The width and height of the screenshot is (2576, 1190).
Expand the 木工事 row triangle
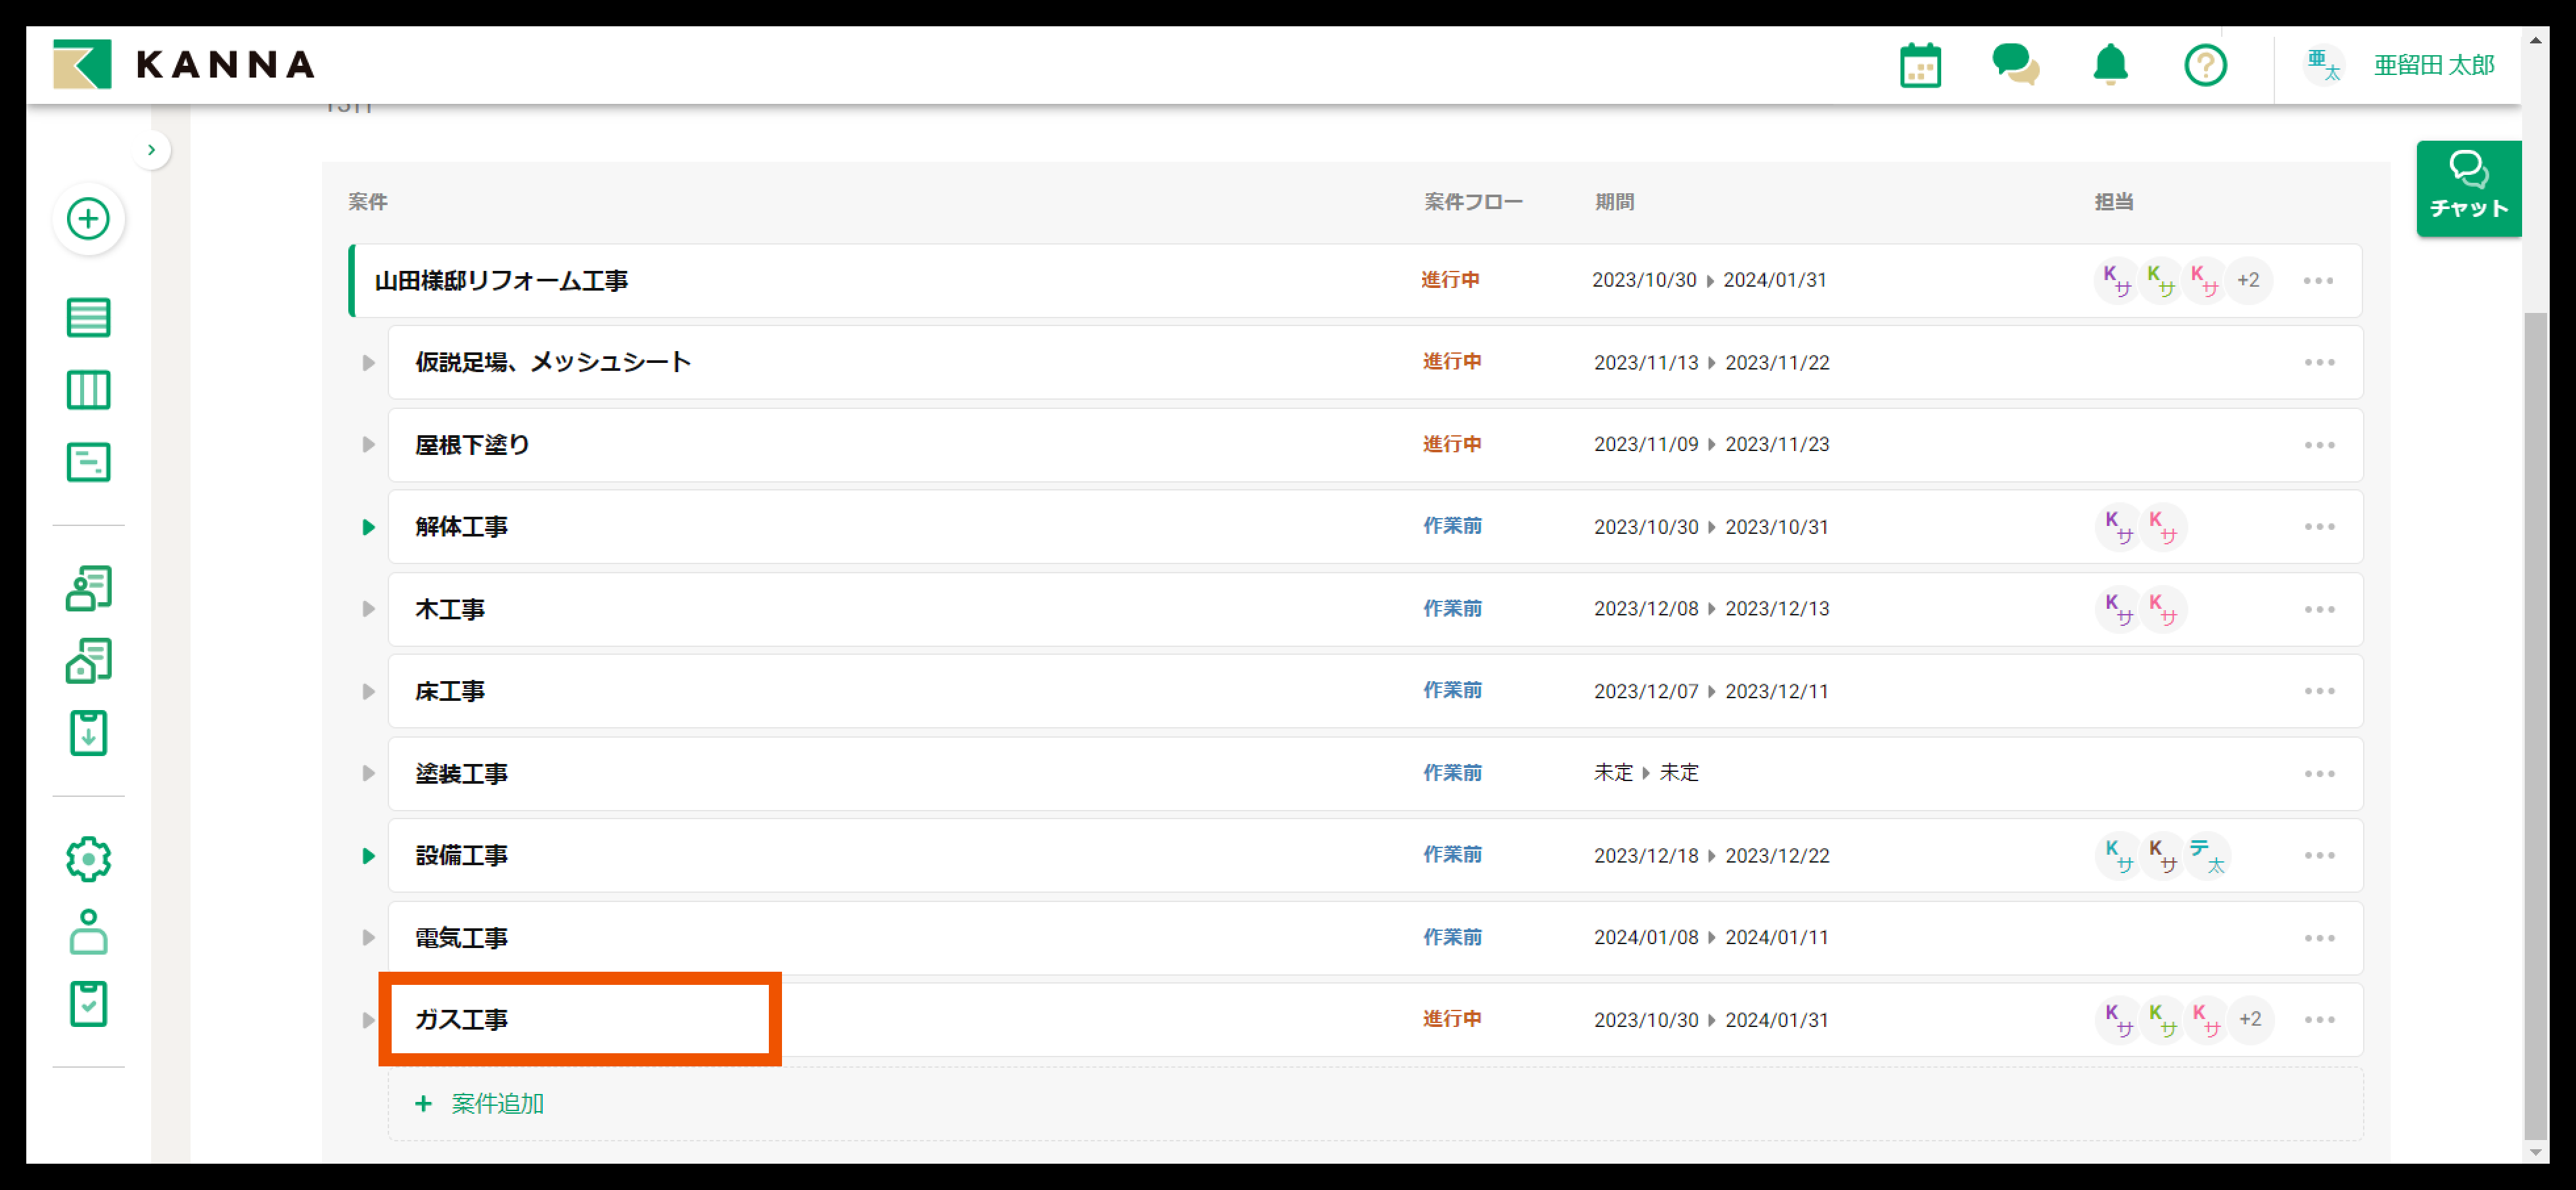(368, 609)
